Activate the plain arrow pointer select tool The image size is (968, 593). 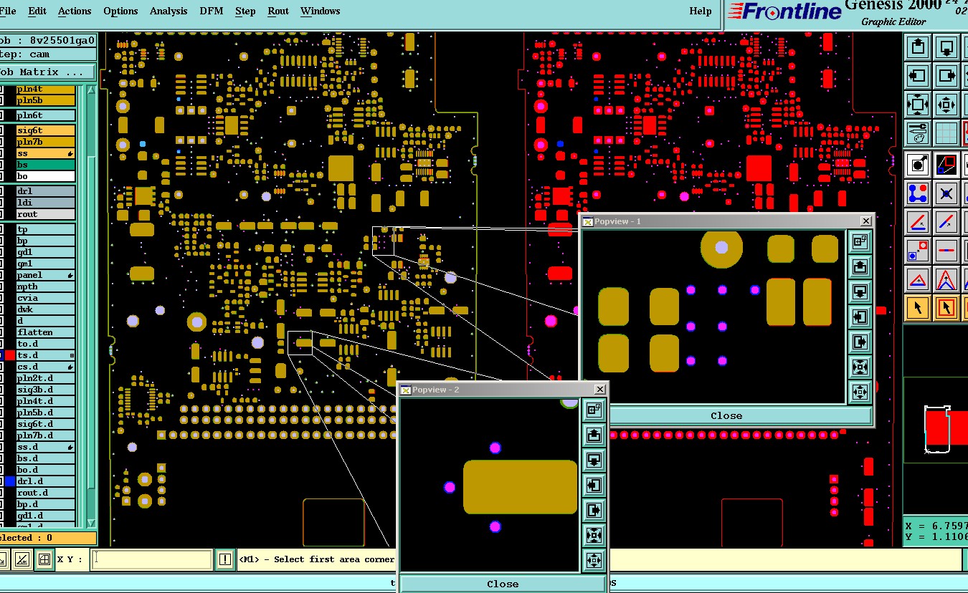click(x=918, y=308)
